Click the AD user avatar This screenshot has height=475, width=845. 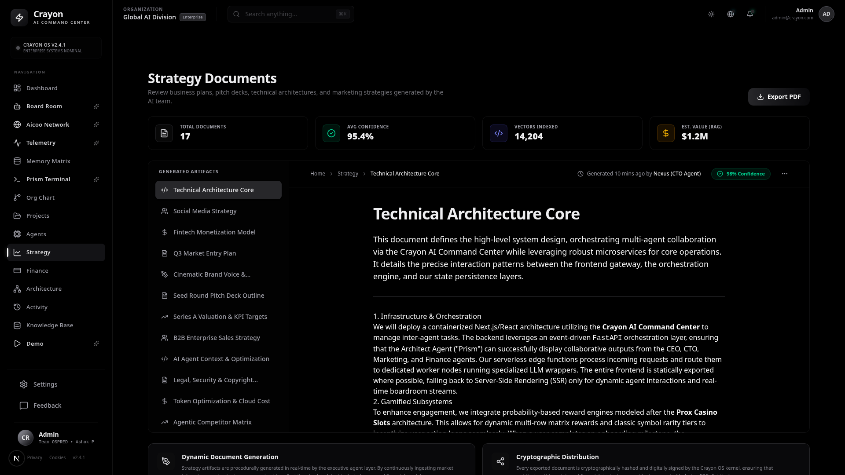(x=827, y=14)
